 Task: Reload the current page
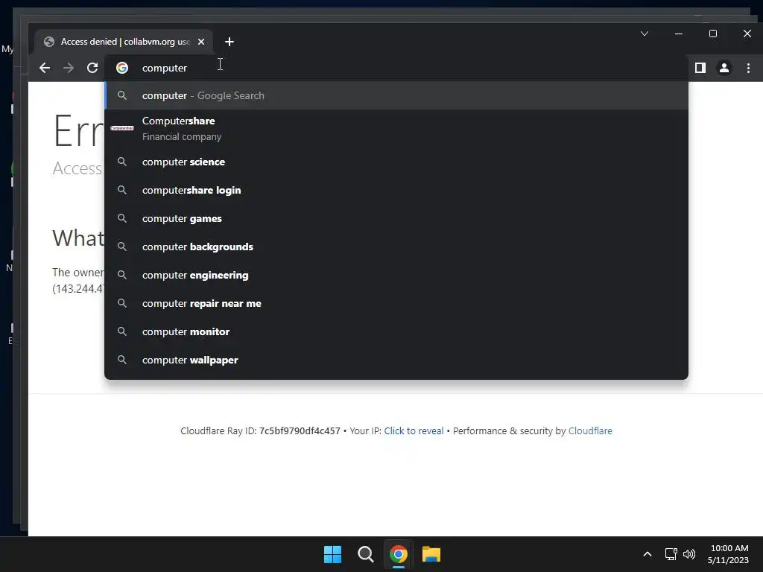(92, 68)
